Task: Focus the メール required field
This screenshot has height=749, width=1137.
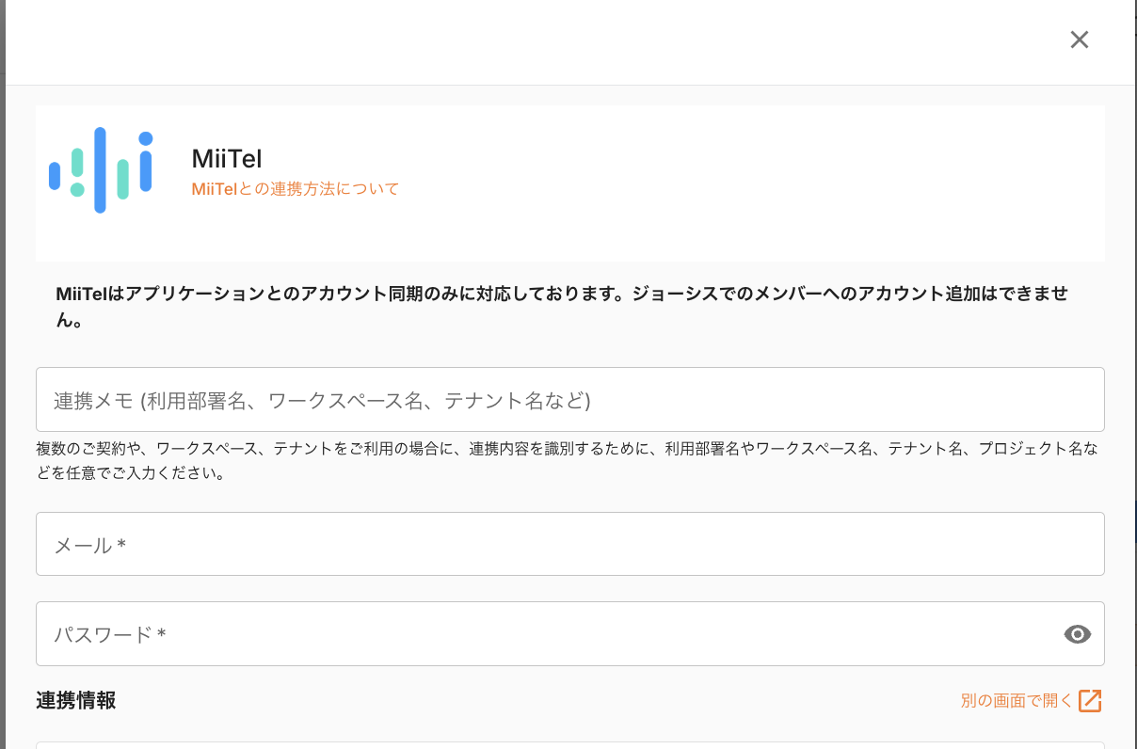Action: [569, 544]
